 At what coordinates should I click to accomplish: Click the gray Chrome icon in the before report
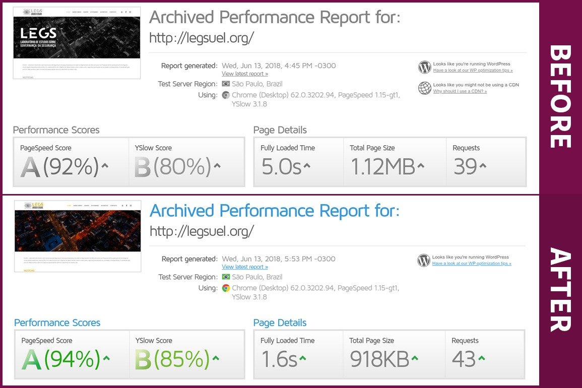226,95
